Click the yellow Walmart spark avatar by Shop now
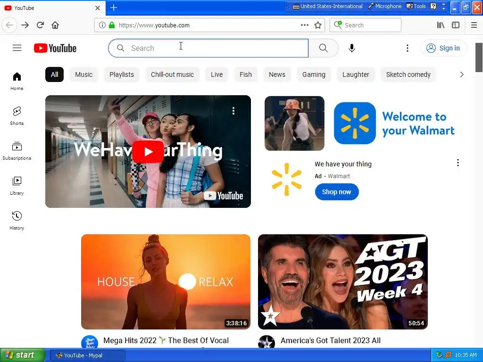The image size is (483, 362). click(287, 180)
